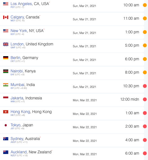Open the Jakarta city link
The height and width of the screenshot is (160, 148).
17,98
